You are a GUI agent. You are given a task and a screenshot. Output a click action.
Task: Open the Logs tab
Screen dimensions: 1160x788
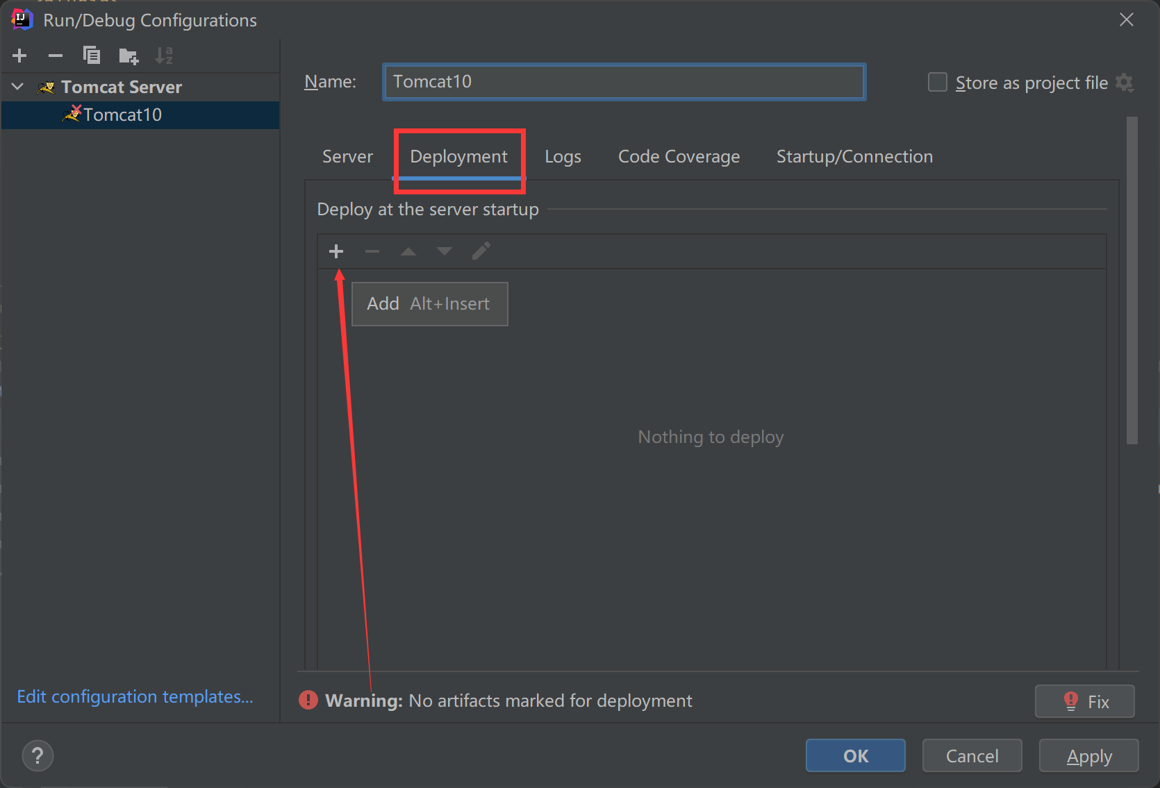click(563, 157)
